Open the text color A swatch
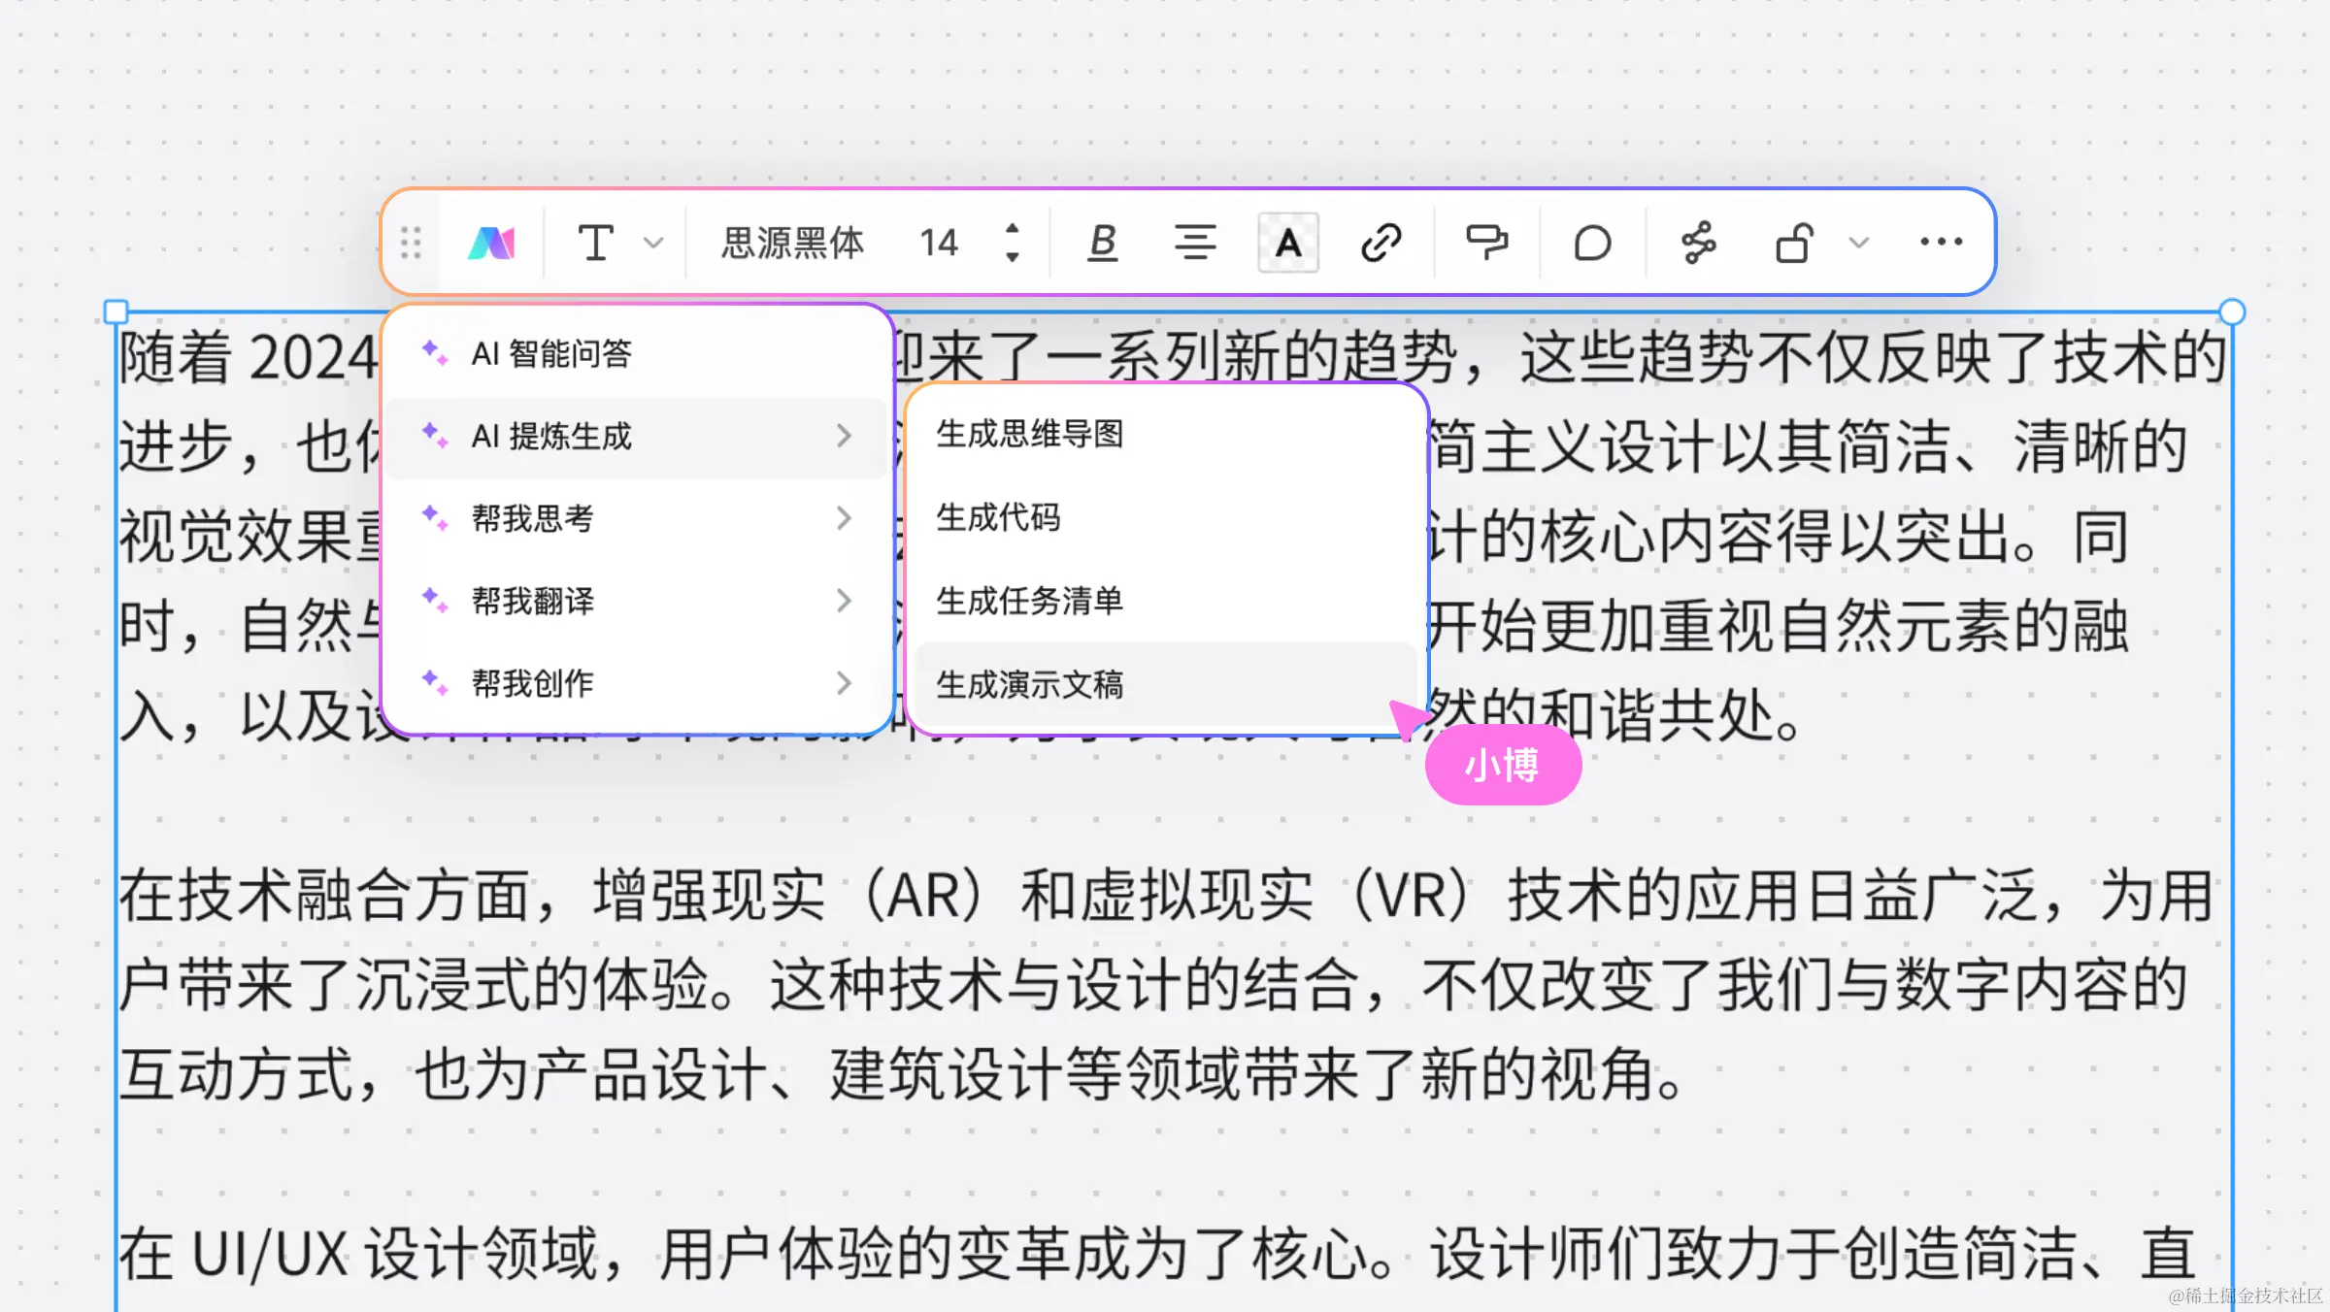The image size is (2330, 1312). click(x=1287, y=243)
